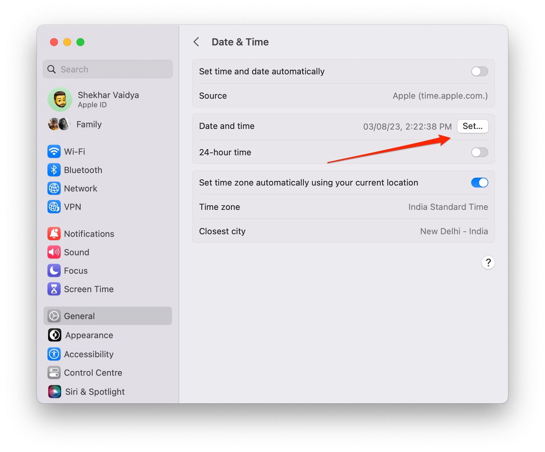545x452 pixels.
Task: Open Screen Time label in sidebar
Action: tap(89, 289)
